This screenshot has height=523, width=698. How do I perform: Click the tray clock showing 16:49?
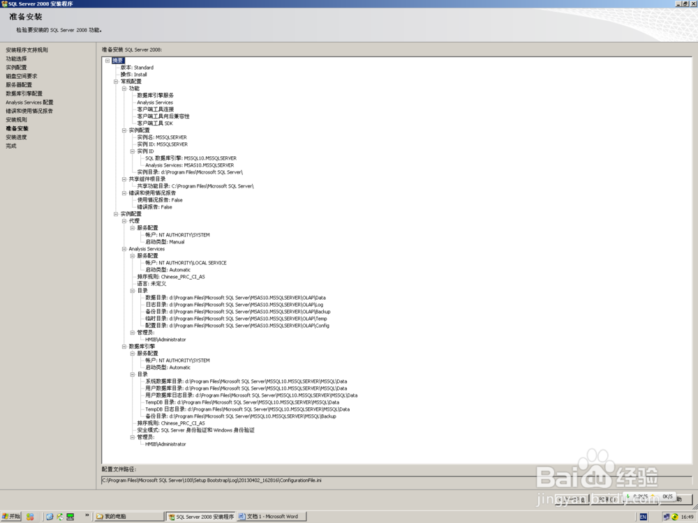(687, 517)
